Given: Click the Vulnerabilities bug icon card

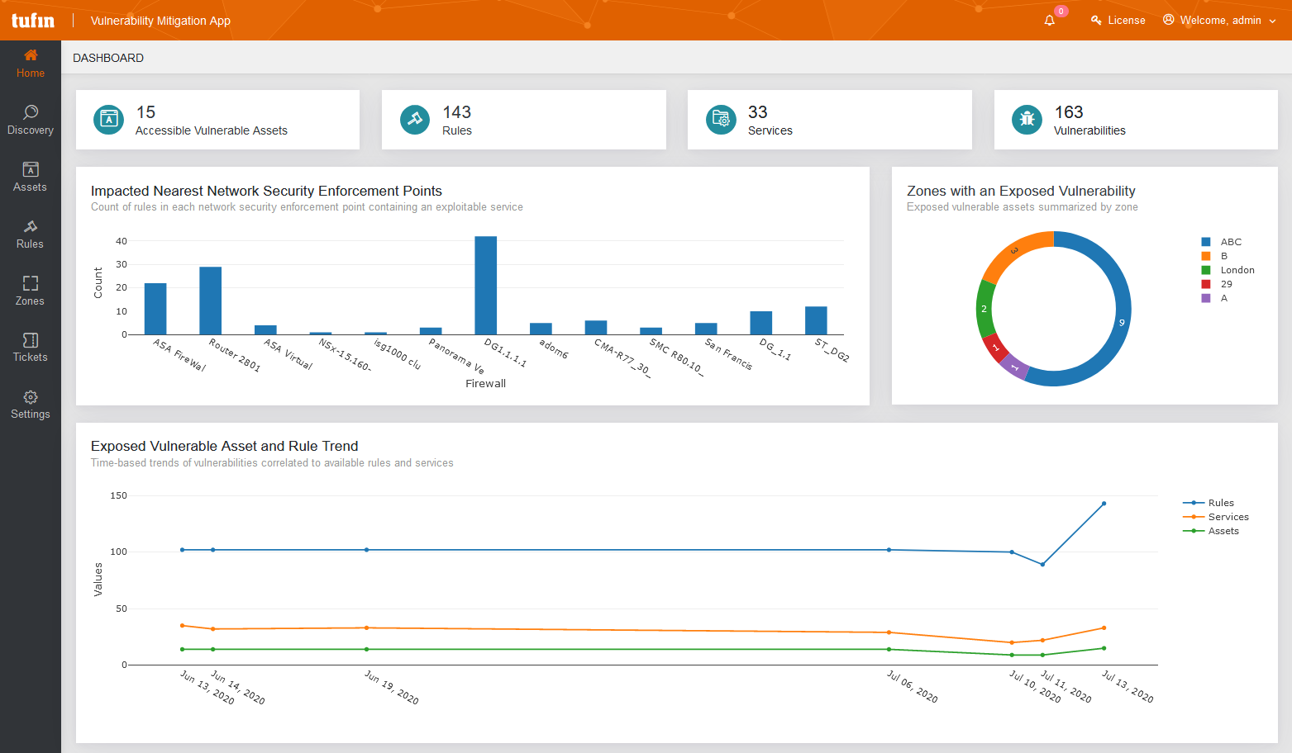Looking at the screenshot, I should (1027, 120).
